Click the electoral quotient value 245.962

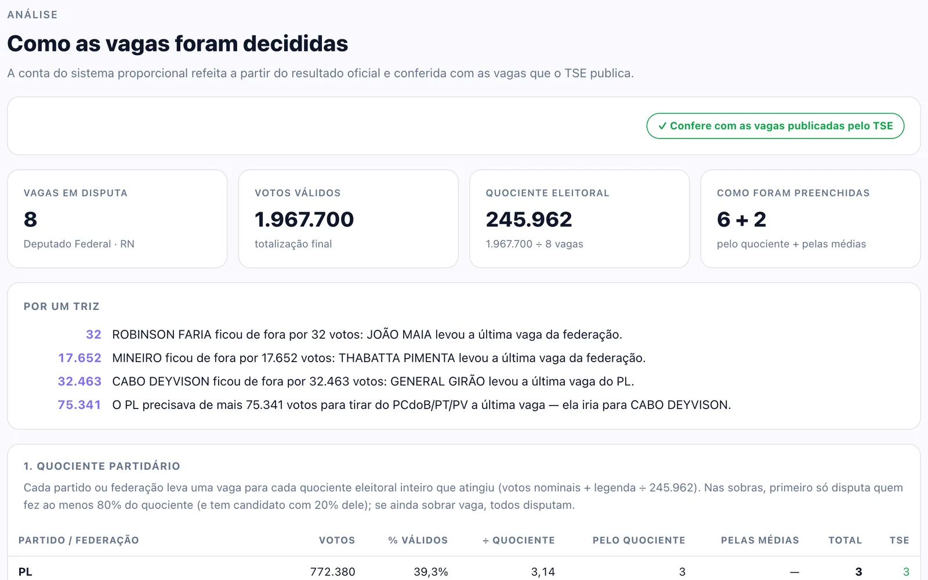(x=529, y=220)
